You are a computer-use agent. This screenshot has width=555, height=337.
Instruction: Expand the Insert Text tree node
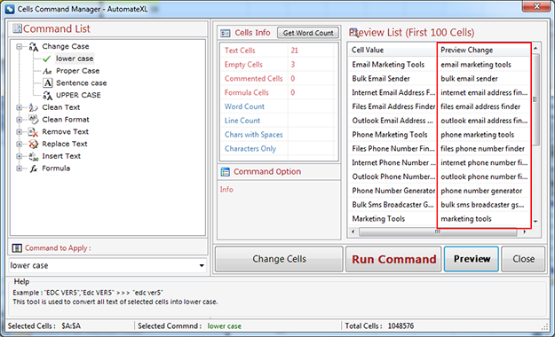tap(20, 156)
